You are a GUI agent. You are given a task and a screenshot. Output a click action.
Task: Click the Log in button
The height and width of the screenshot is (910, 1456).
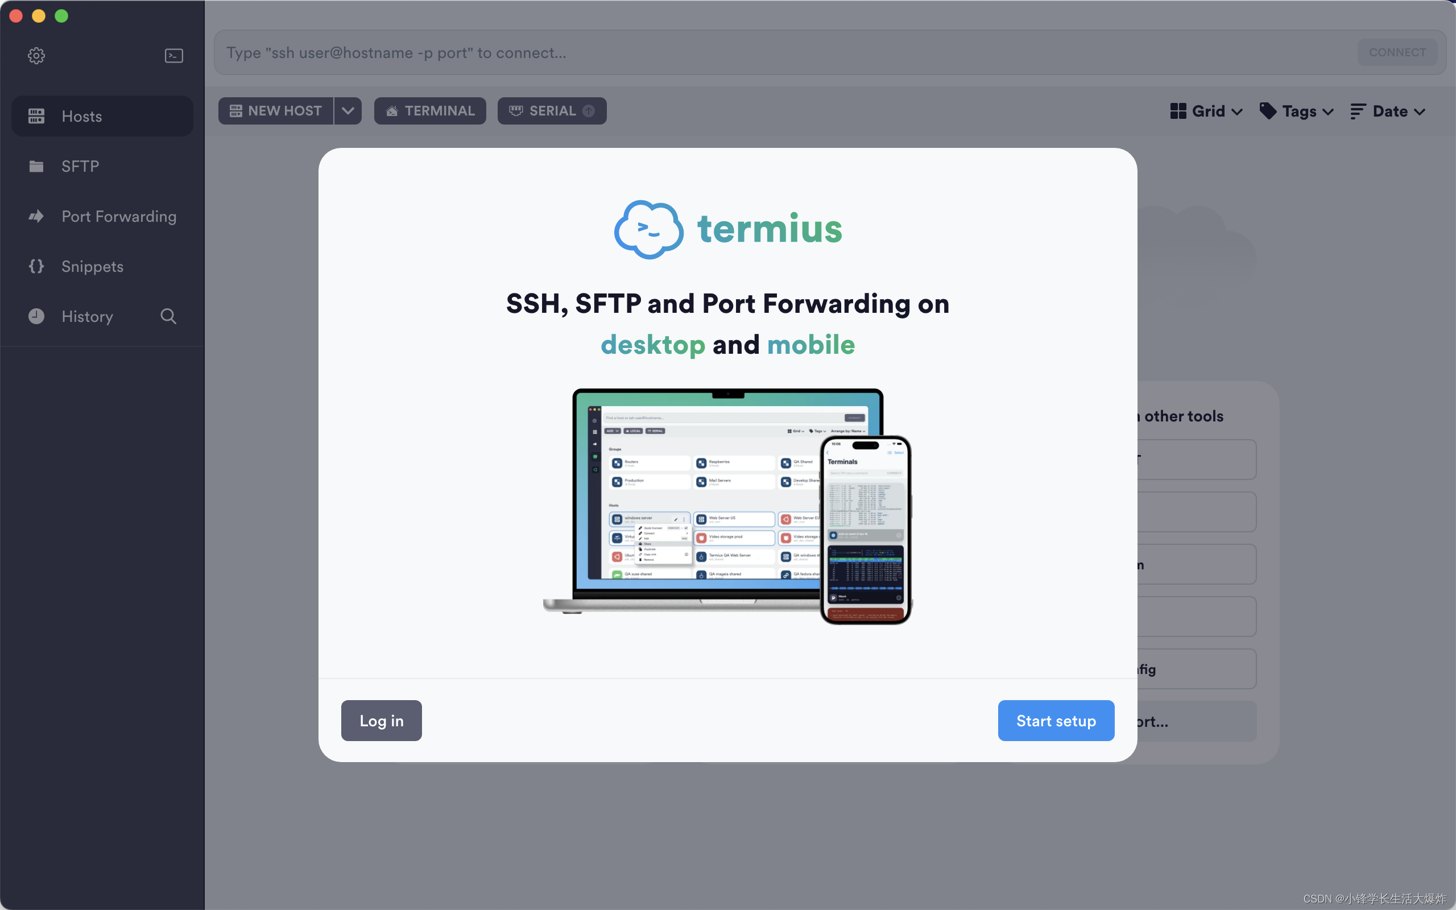click(380, 720)
